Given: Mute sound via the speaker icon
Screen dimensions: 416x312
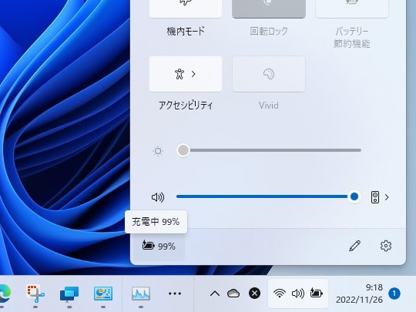Looking at the screenshot, I should 158,197.
